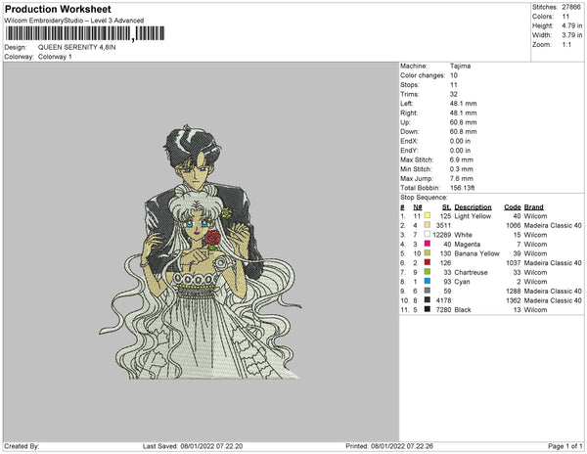587x454 pixels.
Task: Click the Machine value 'Tajima'
Action: click(x=460, y=66)
